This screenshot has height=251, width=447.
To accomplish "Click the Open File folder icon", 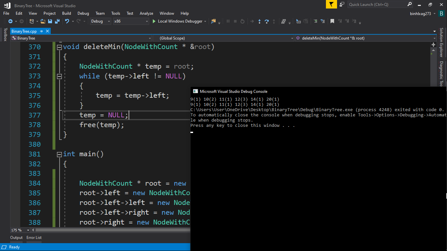I will pos(43,21).
